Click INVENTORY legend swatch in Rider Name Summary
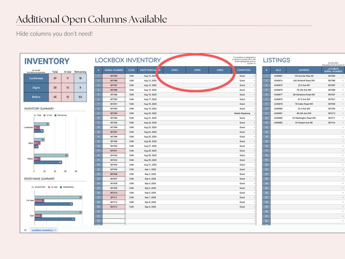 33,187
